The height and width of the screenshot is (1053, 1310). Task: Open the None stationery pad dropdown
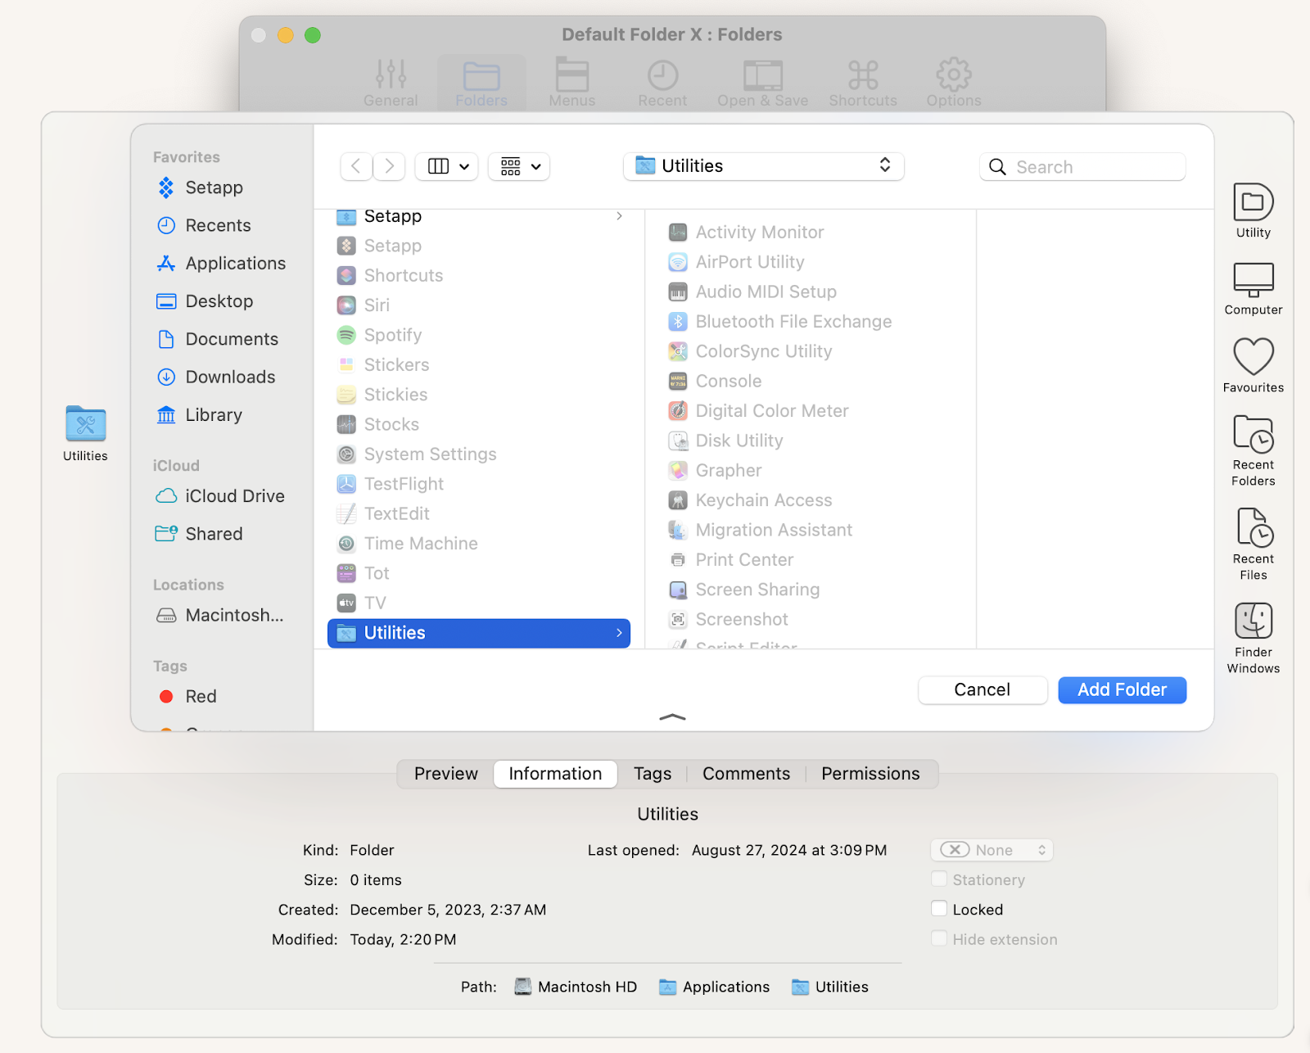point(991,850)
